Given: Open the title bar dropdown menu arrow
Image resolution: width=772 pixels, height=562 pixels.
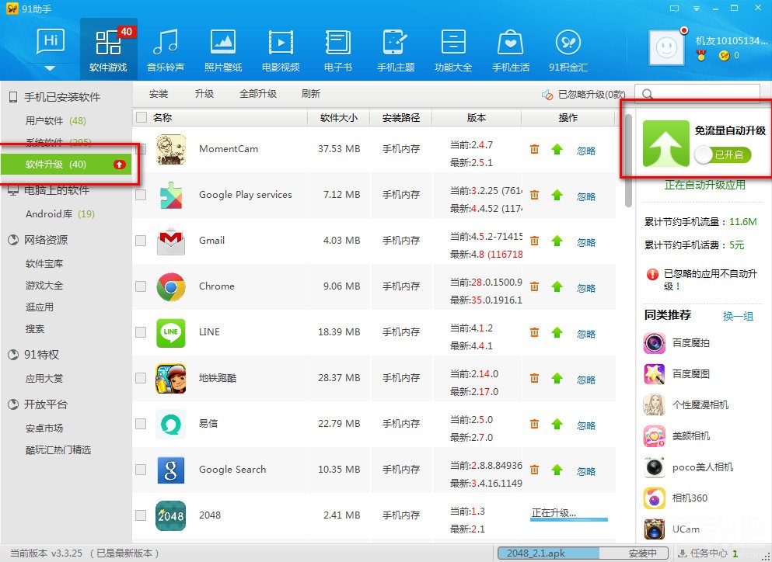Looking at the screenshot, I should [696, 9].
